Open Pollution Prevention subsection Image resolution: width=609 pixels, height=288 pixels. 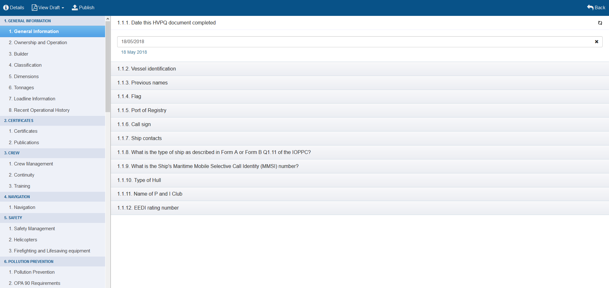tap(52, 272)
